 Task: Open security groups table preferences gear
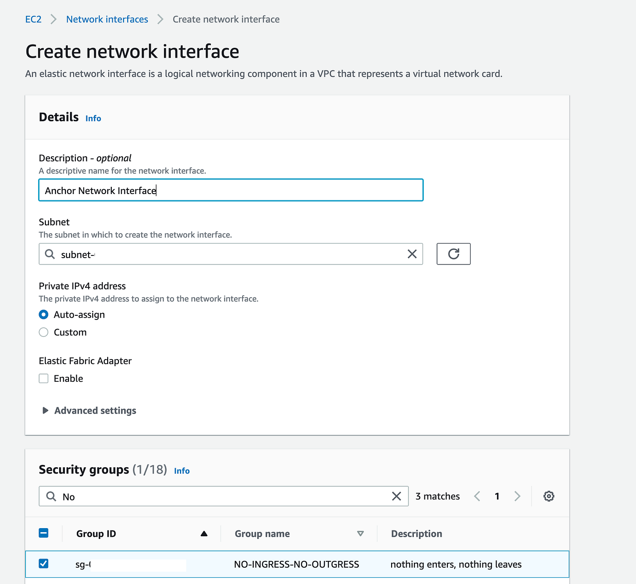549,496
